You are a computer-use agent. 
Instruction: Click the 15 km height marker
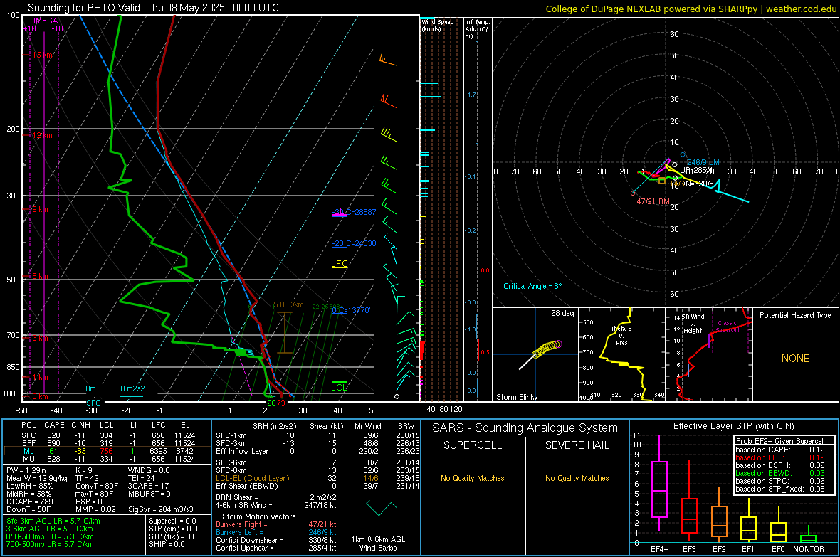(x=42, y=55)
